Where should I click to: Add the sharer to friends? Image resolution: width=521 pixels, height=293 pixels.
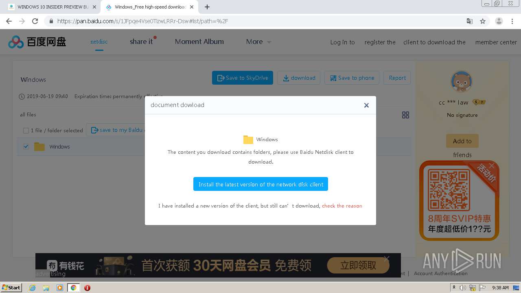[462, 141]
